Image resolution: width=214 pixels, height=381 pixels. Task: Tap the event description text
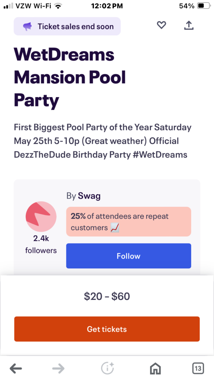click(103, 141)
